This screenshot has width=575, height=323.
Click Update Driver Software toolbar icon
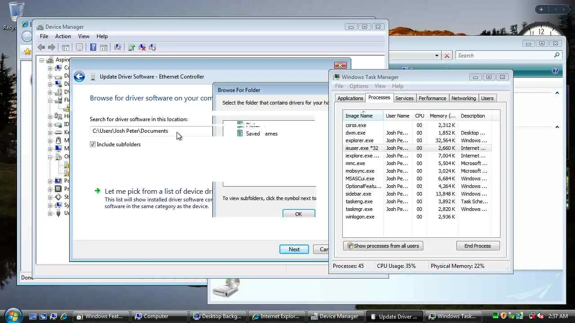[132, 47]
